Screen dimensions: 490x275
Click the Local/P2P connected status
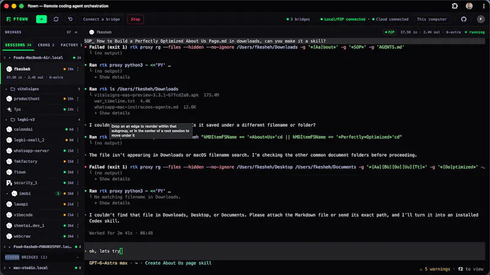pos(343,19)
